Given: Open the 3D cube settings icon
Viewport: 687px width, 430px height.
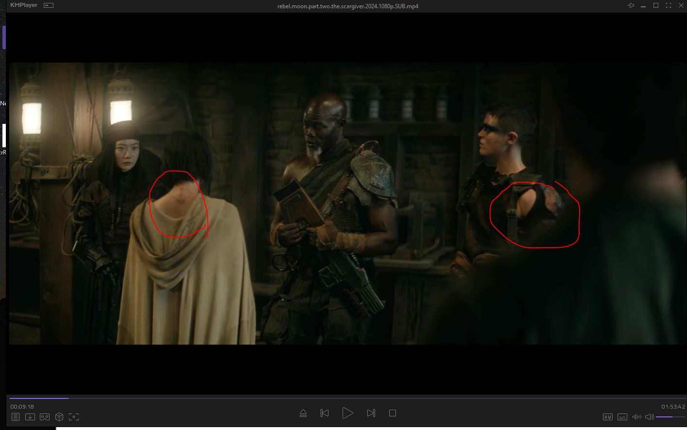Looking at the screenshot, I should [x=59, y=417].
